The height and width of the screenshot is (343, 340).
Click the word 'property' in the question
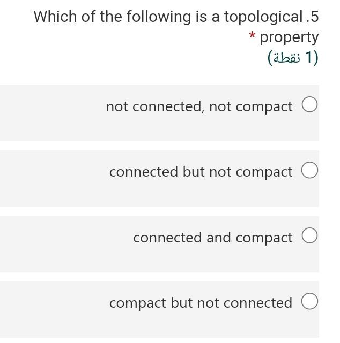coord(289,37)
